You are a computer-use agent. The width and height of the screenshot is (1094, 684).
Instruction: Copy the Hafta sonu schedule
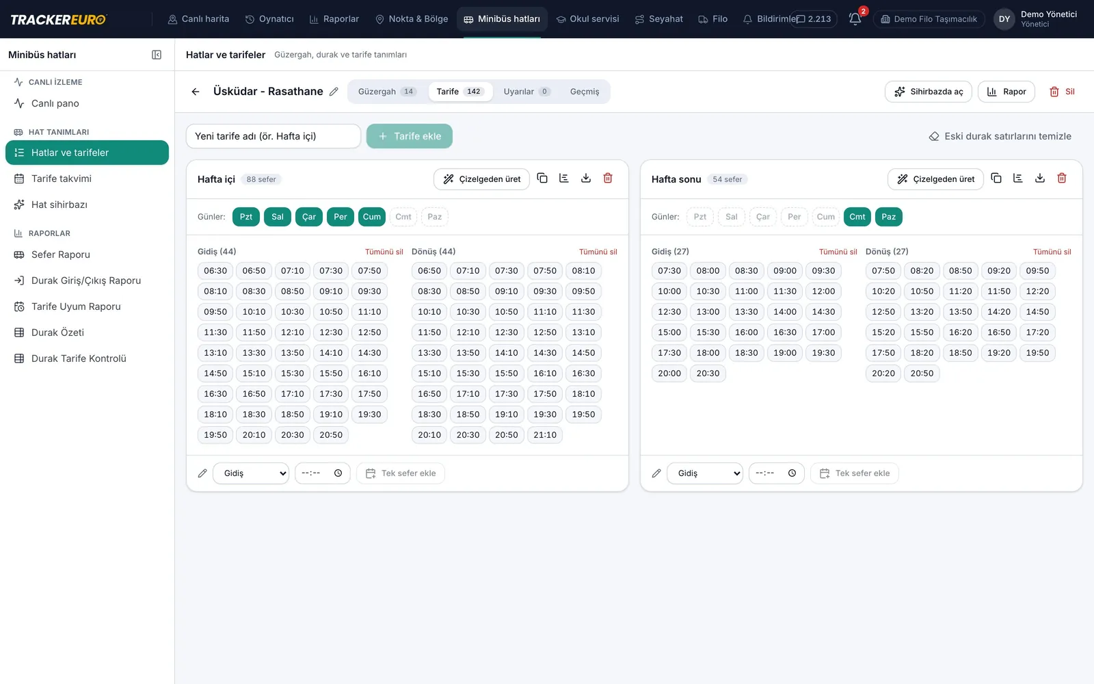[996, 179]
